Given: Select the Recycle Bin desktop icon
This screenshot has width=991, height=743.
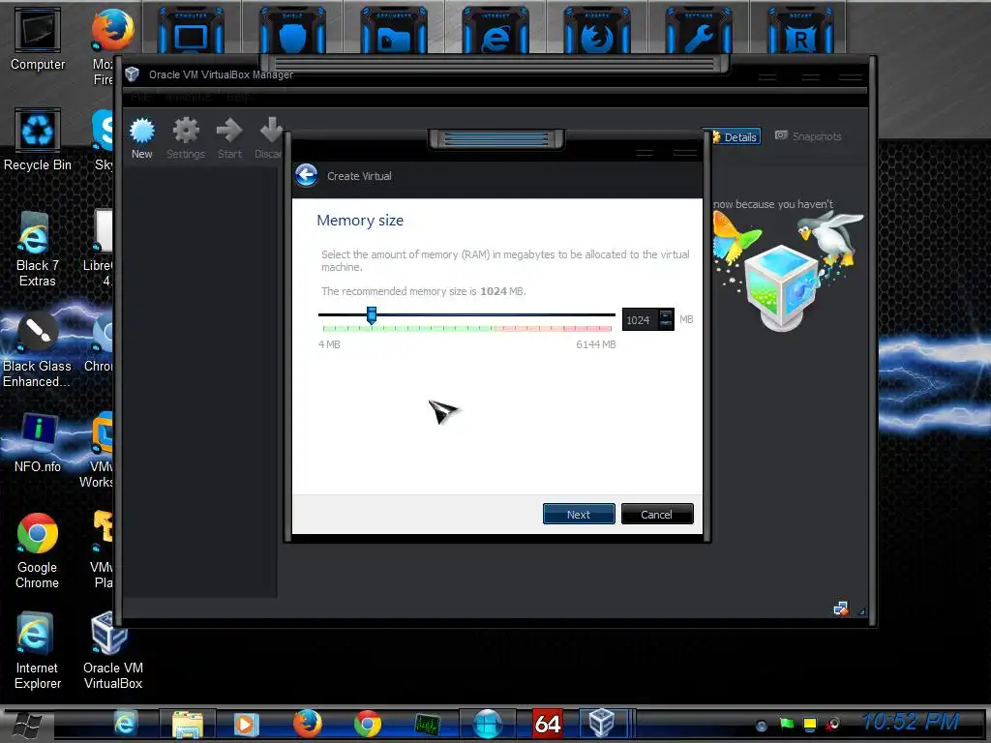Looking at the screenshot, I should 38,139.
